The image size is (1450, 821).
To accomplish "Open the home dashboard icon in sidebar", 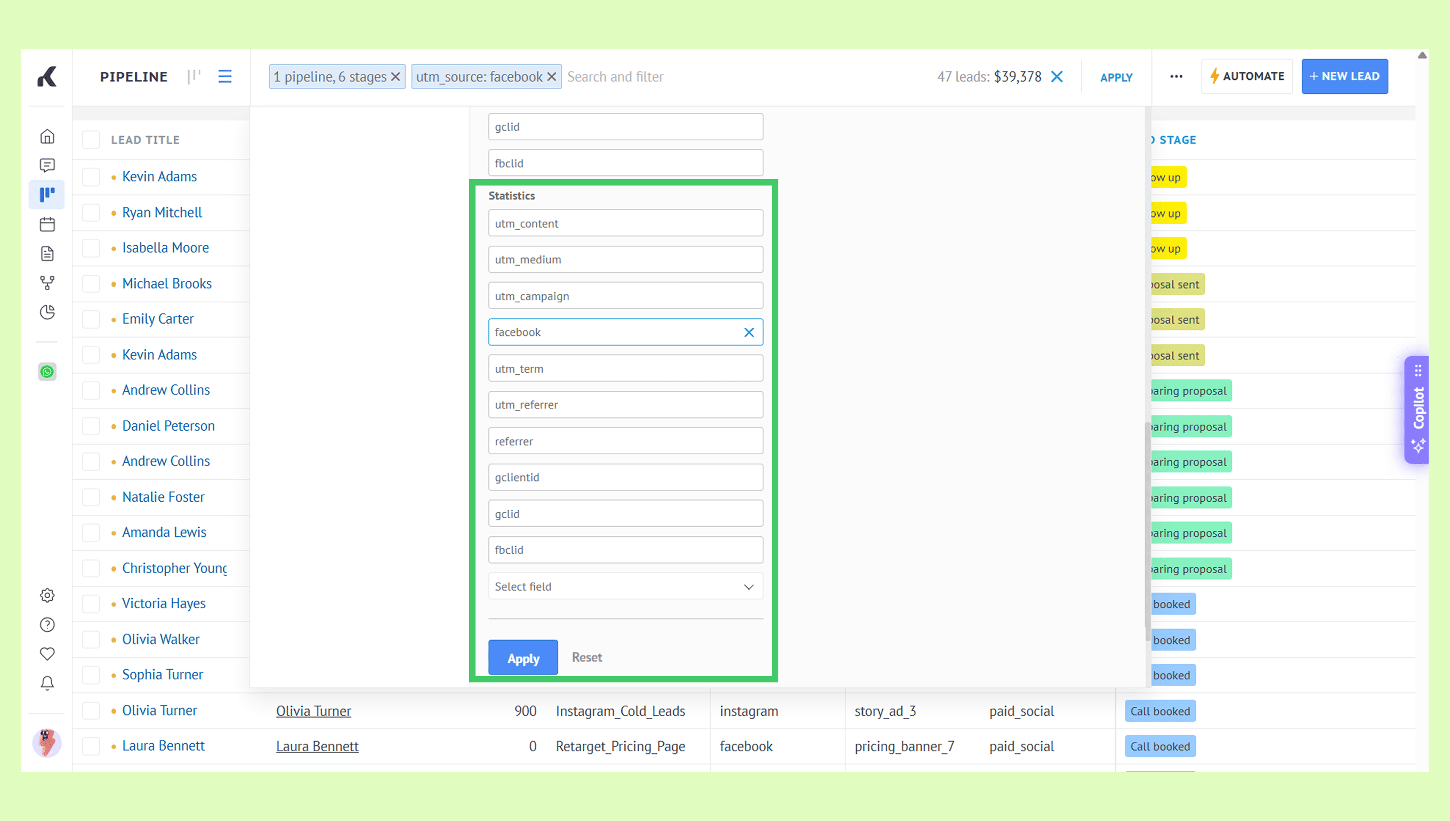I will point(47,136).
